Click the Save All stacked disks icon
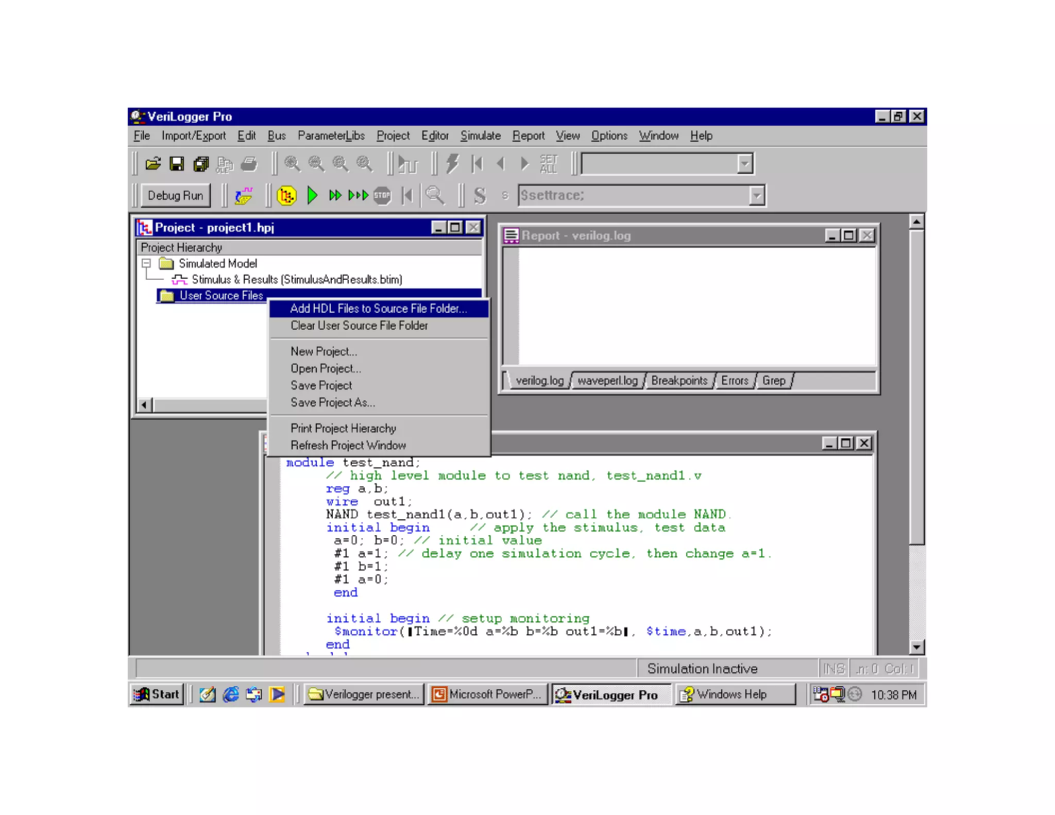 click(x=201, y=164)
